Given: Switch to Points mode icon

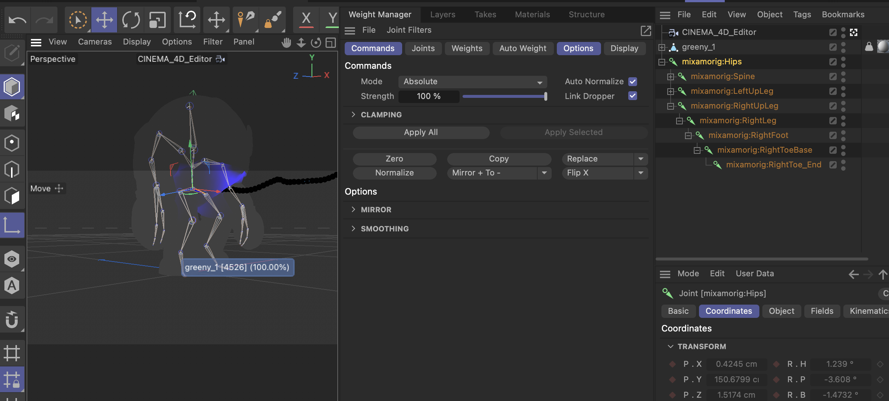Looking at the screenshot, I should (x=12, y=143).
